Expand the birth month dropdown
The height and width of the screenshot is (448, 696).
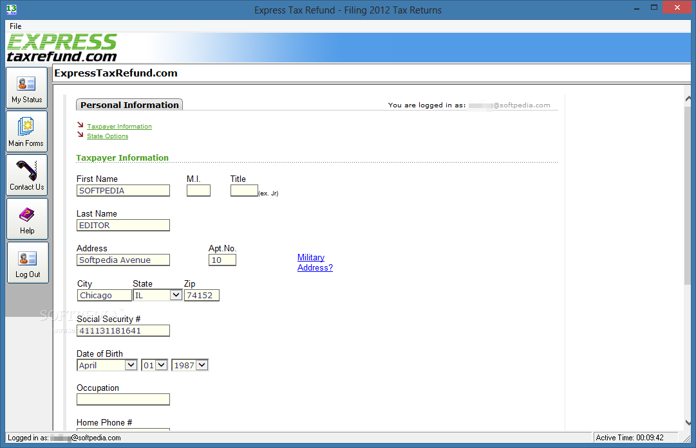coord(131,365)
